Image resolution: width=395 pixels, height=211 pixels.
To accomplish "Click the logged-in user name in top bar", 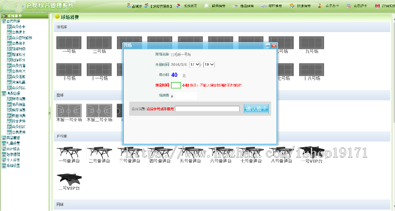I will 137,6.
